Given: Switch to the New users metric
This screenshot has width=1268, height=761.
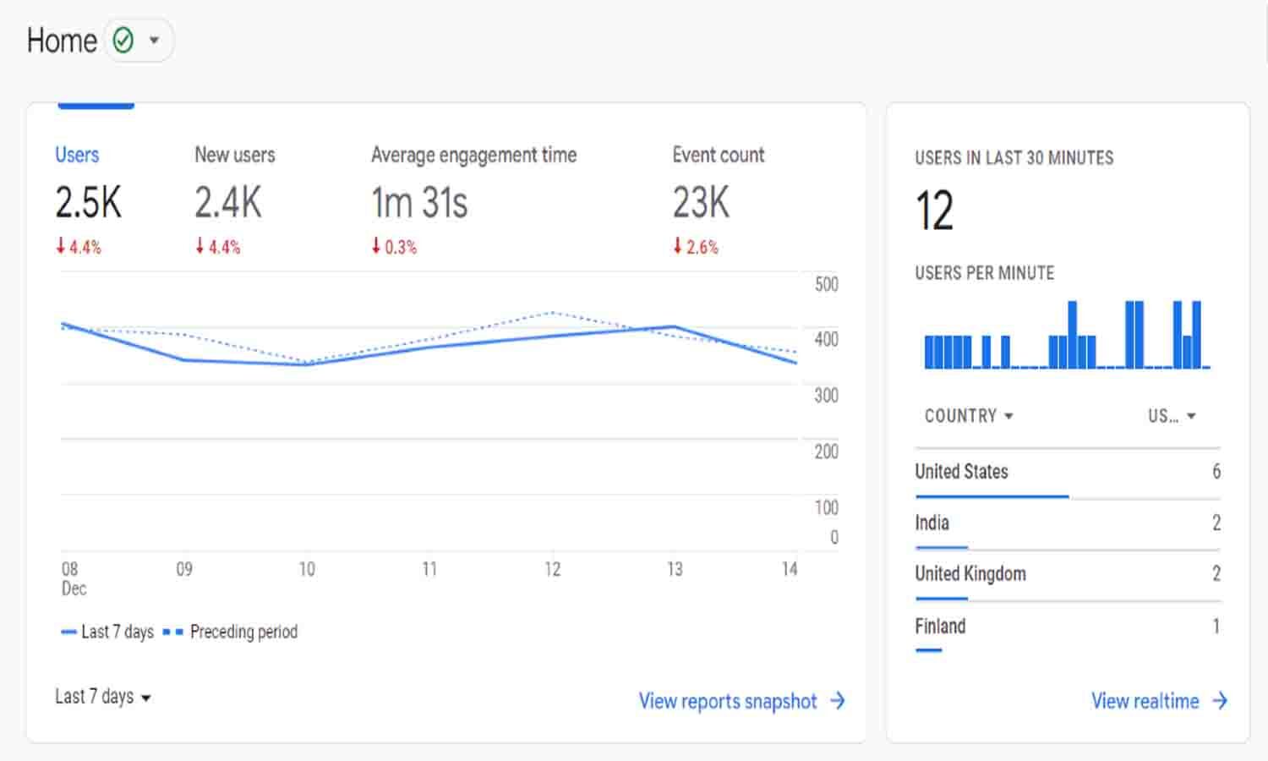Looking at the screenshot, I should pyautogui.click(x=234, y=155).
